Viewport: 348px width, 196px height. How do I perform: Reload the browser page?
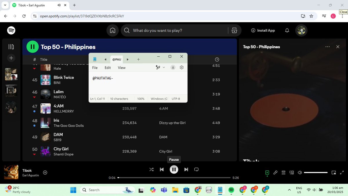pos(24,16)
